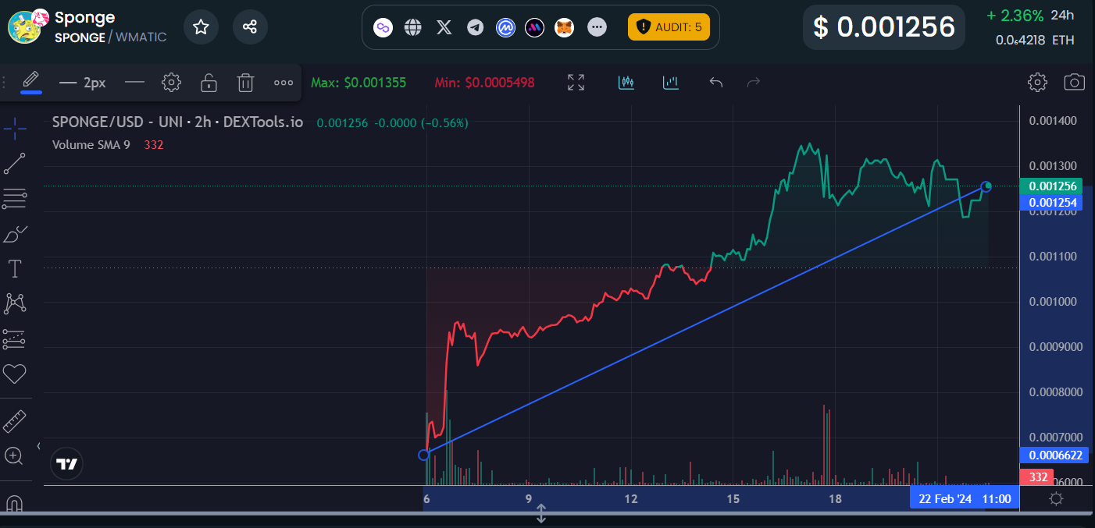Open the heart icons tool
The height and width of the screenshot is (528, 1095).
click(x=14, y=374)
